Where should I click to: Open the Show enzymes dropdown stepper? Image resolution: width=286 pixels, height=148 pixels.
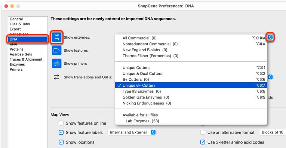click(x=270, y=37)
